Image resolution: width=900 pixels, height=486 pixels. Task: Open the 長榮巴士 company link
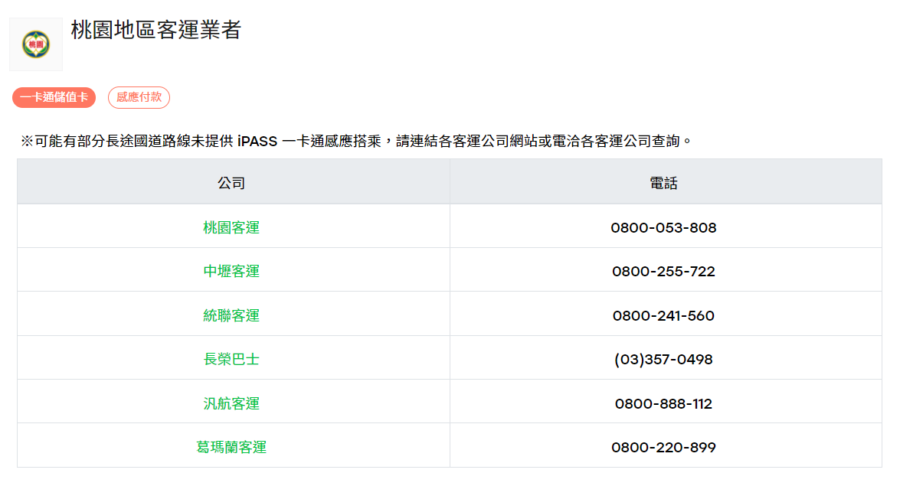click(x=231, y=359)
